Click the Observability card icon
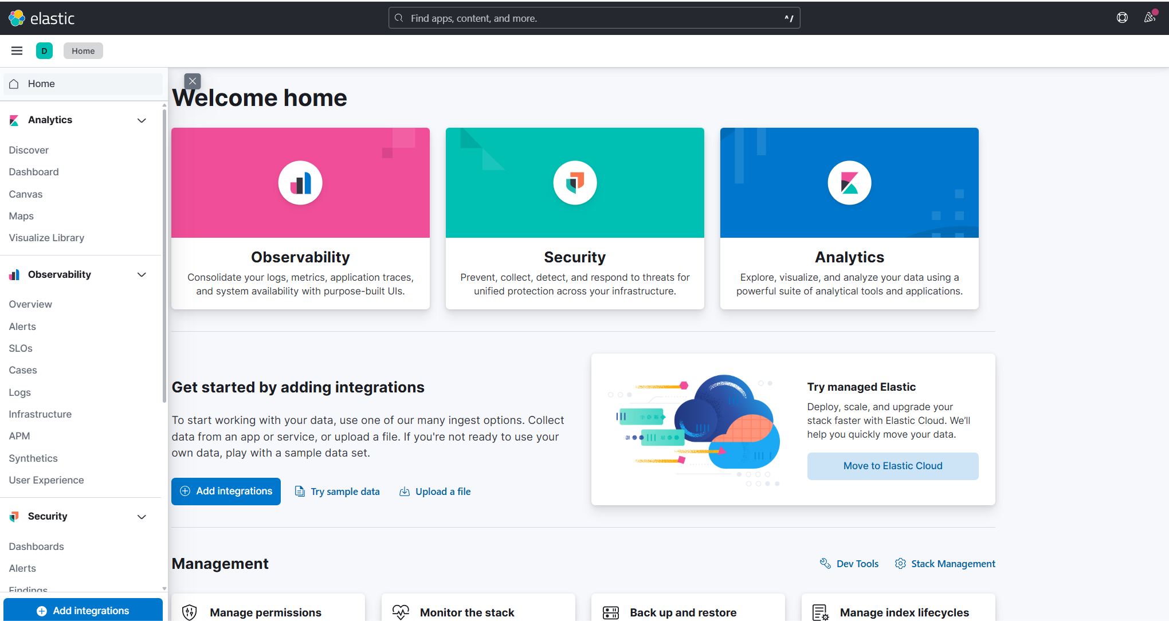Image resolution: width=1169 pixels, height=621 pixels. 300,183
